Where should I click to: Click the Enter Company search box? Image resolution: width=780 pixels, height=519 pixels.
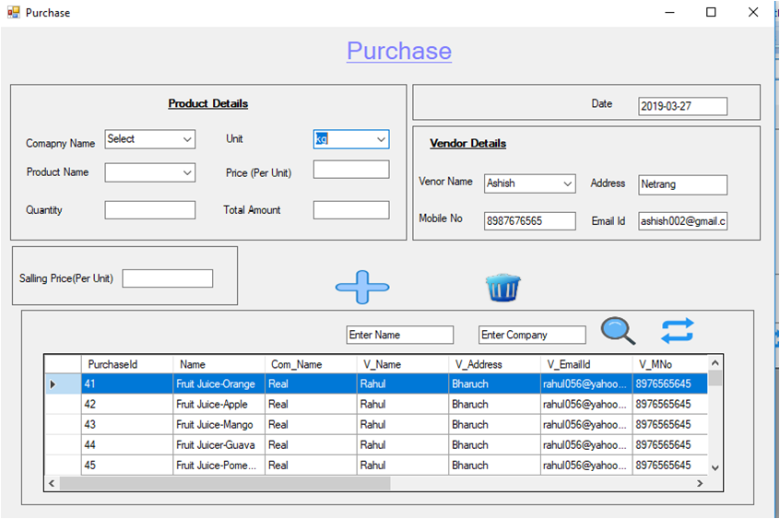tap(532, 335)
